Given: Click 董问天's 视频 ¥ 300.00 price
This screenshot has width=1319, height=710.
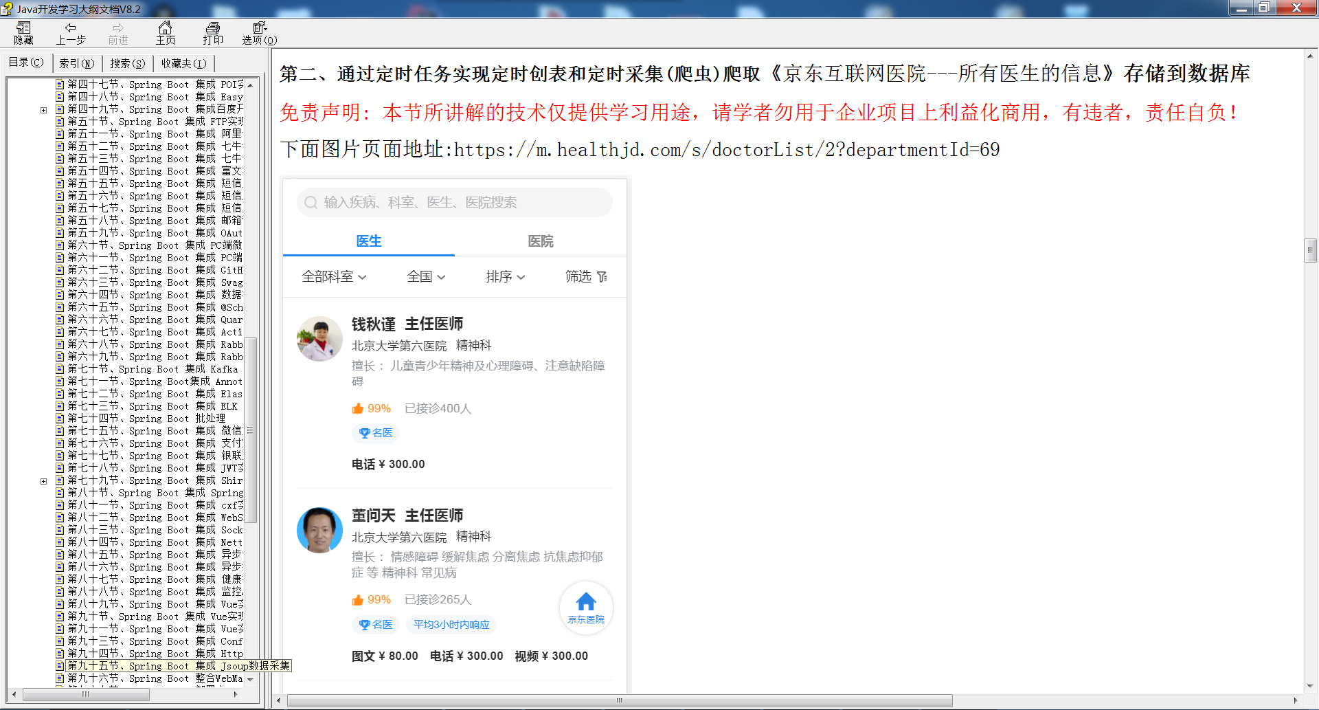Looking at the screenshot, I should point(552,656).
